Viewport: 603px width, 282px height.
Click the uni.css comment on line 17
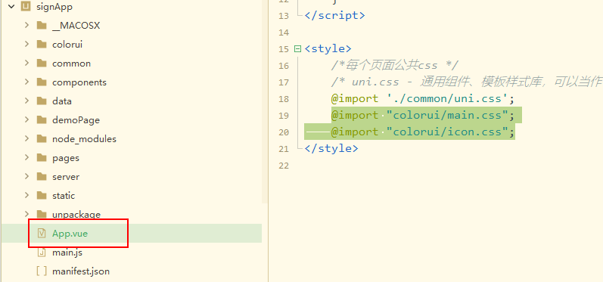pyautogui.click(x=467, y=82)
